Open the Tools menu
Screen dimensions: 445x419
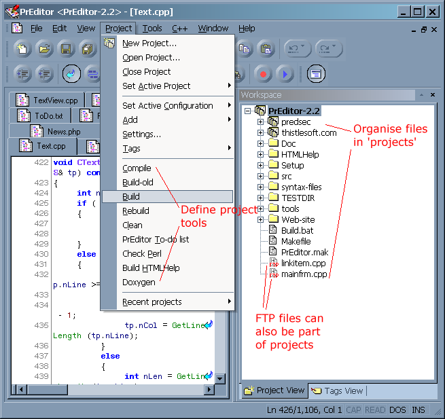(152, 29)
